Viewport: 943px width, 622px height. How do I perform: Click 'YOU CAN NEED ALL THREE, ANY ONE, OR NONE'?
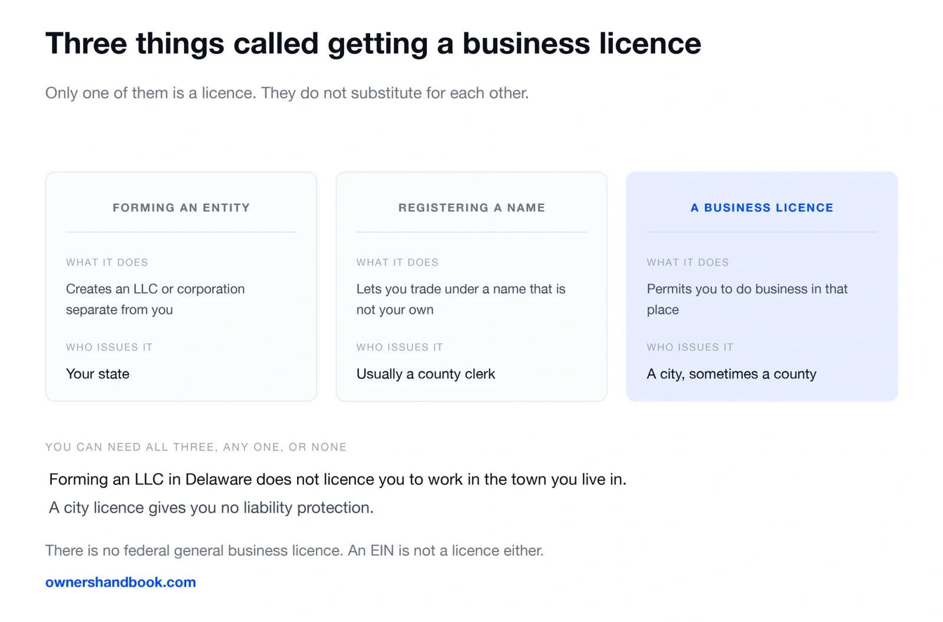[196, 447]
